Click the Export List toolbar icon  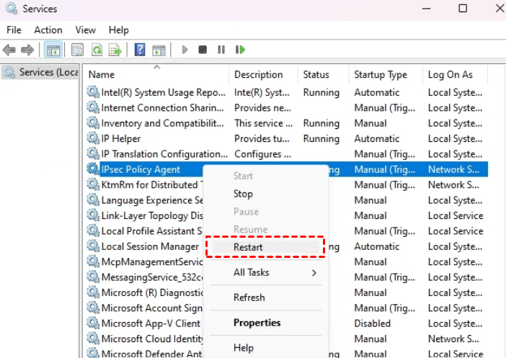pyautogui.click(x=115, y=50)
